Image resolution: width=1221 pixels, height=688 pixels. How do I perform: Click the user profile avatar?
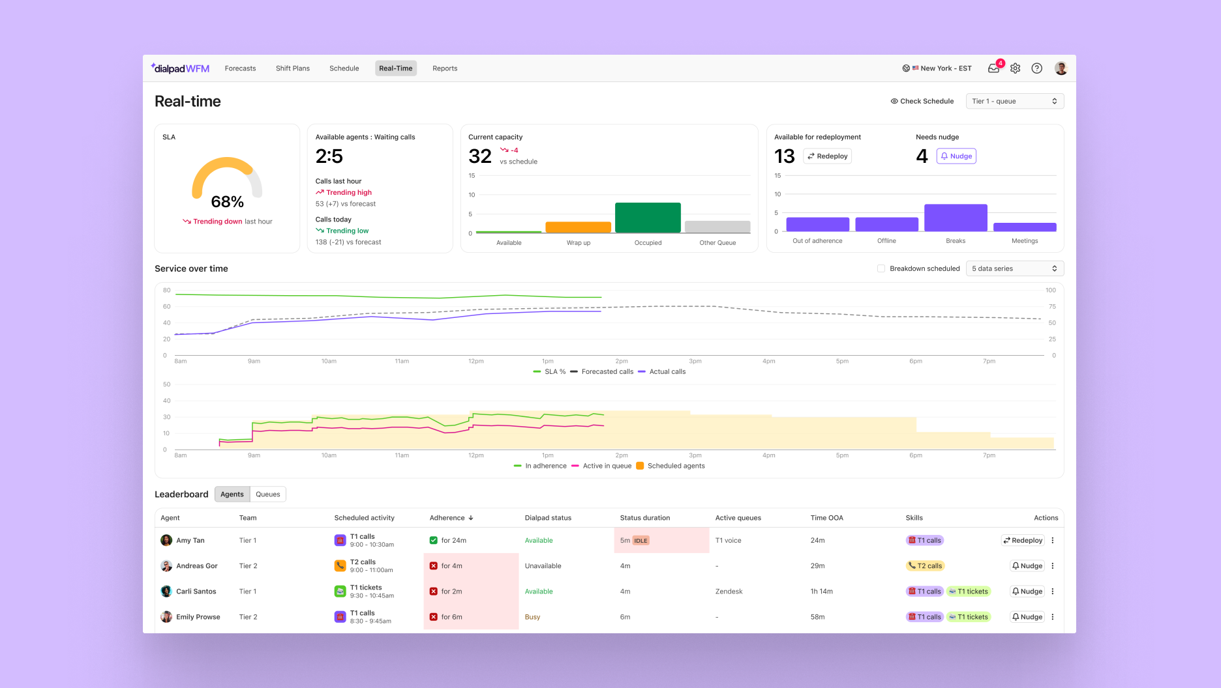[1061, 68]
